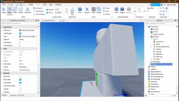
Task: Select the Humanoid item in Explorer
Action: (159, 42)
